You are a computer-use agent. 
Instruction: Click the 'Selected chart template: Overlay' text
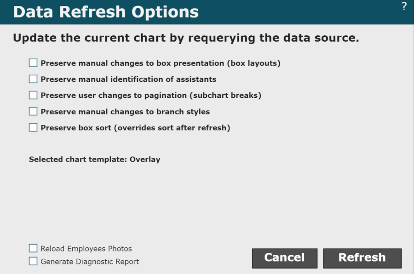coord(94,160)
